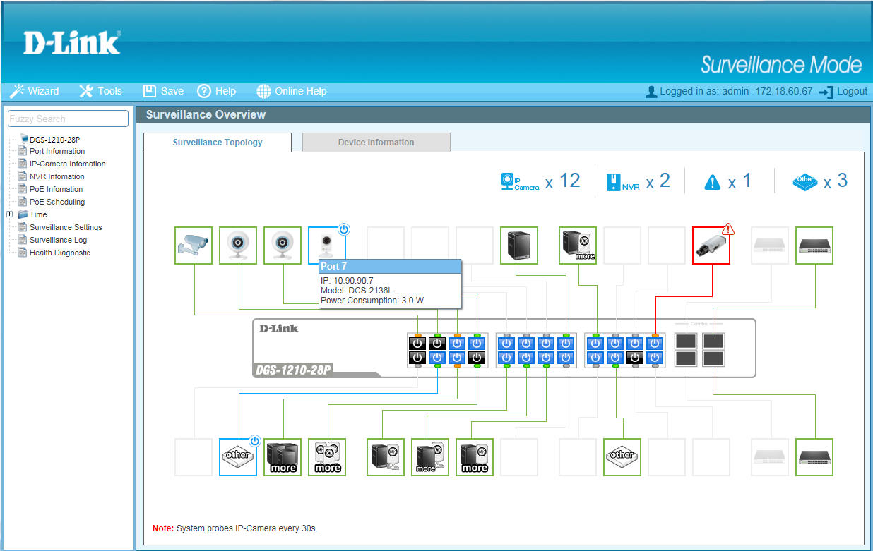Toggle power badge on 'other' device

(x=255, y=441)
